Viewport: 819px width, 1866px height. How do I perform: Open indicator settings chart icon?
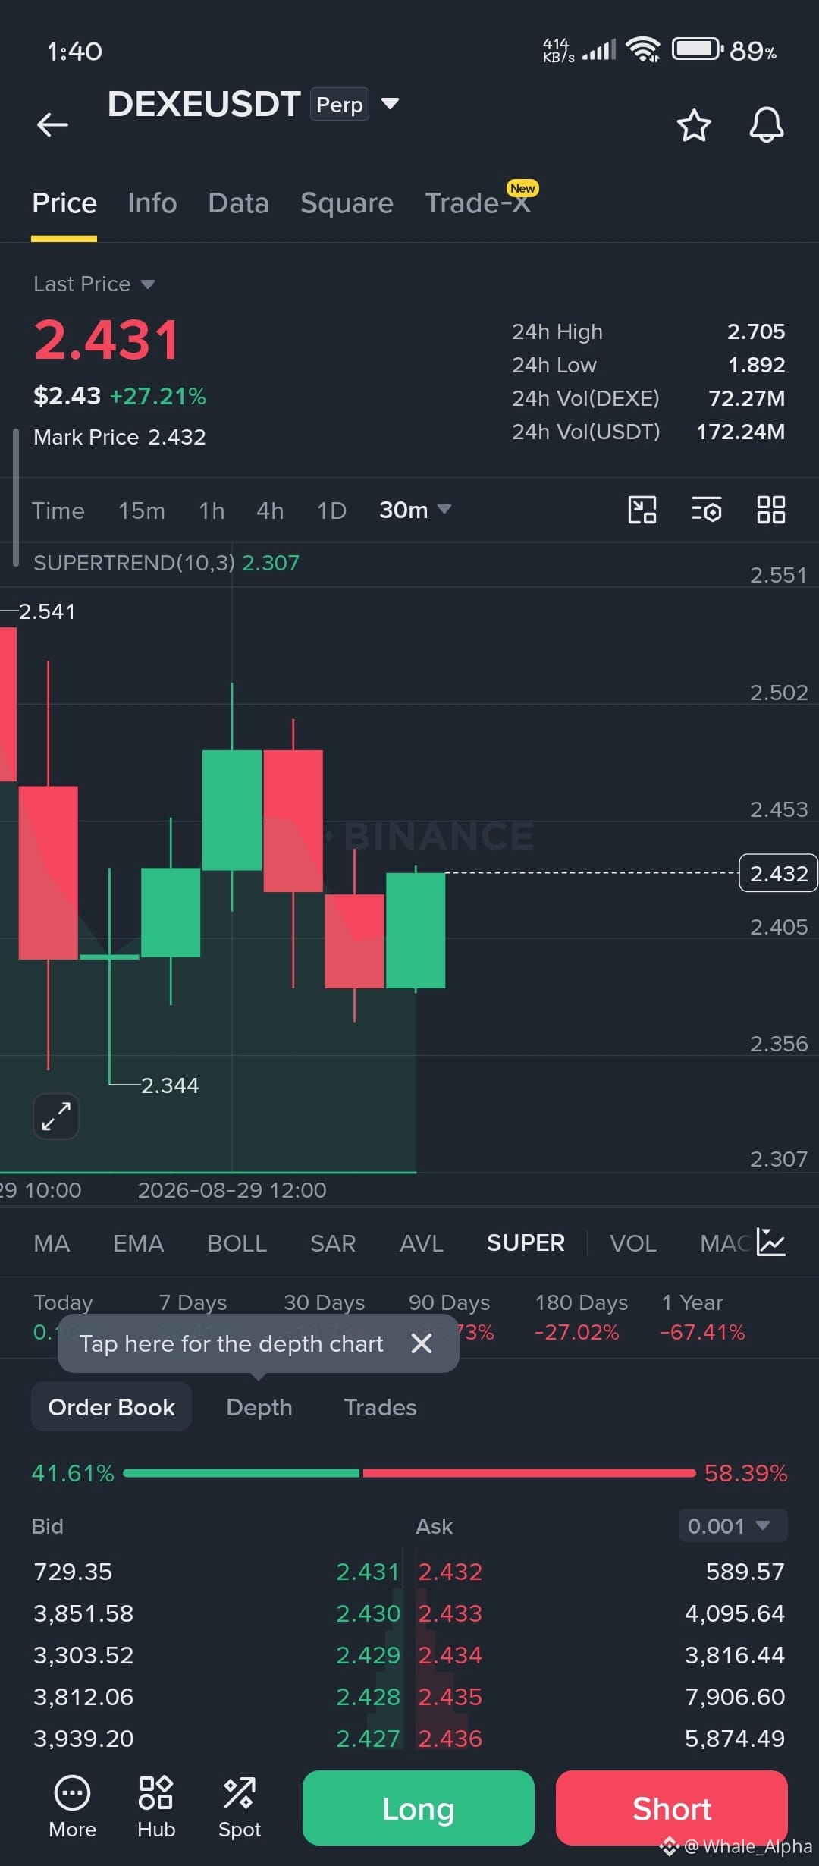coord(771,1242)
